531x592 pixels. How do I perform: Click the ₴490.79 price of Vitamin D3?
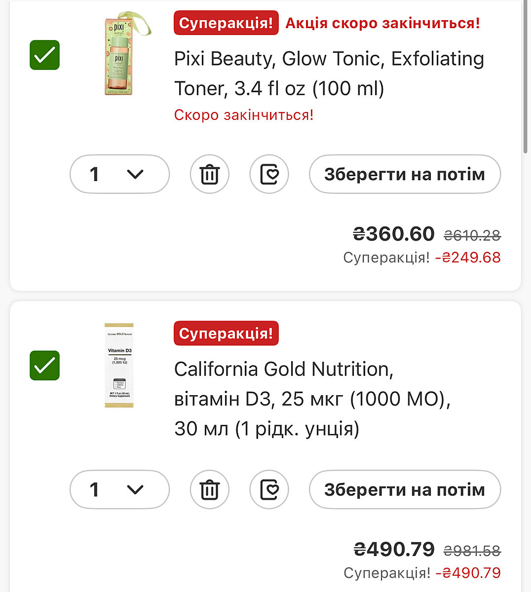[x=394, y=549]
